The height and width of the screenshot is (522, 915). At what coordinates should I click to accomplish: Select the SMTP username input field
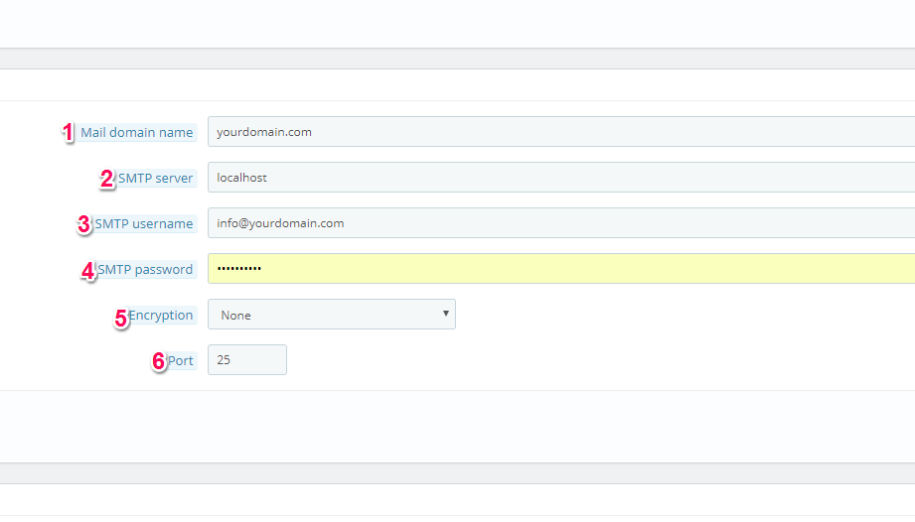point(561,222)
